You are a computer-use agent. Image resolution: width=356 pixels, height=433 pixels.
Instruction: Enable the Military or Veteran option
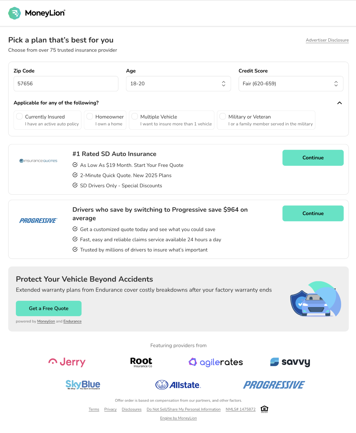tap(223, 116)
